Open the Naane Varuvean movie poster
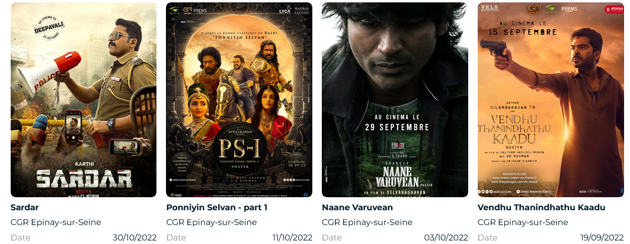This screenshot has height=244, width=630. click(x=395, y=99)
